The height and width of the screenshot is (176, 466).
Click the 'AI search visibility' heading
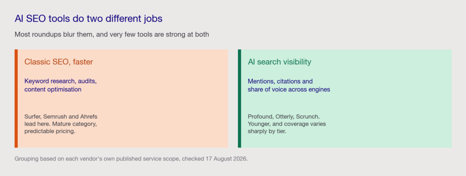pos(279,62)
